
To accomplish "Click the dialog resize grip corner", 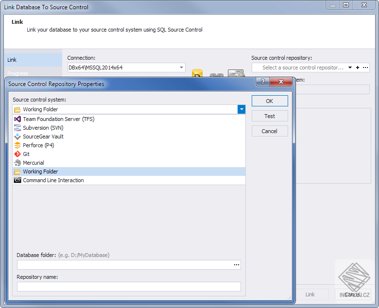I will tap(289, 298).
